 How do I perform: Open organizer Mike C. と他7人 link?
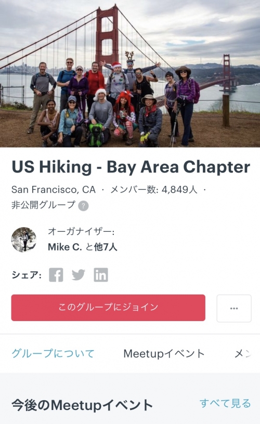pyautogui.click(x=83, y=247)
